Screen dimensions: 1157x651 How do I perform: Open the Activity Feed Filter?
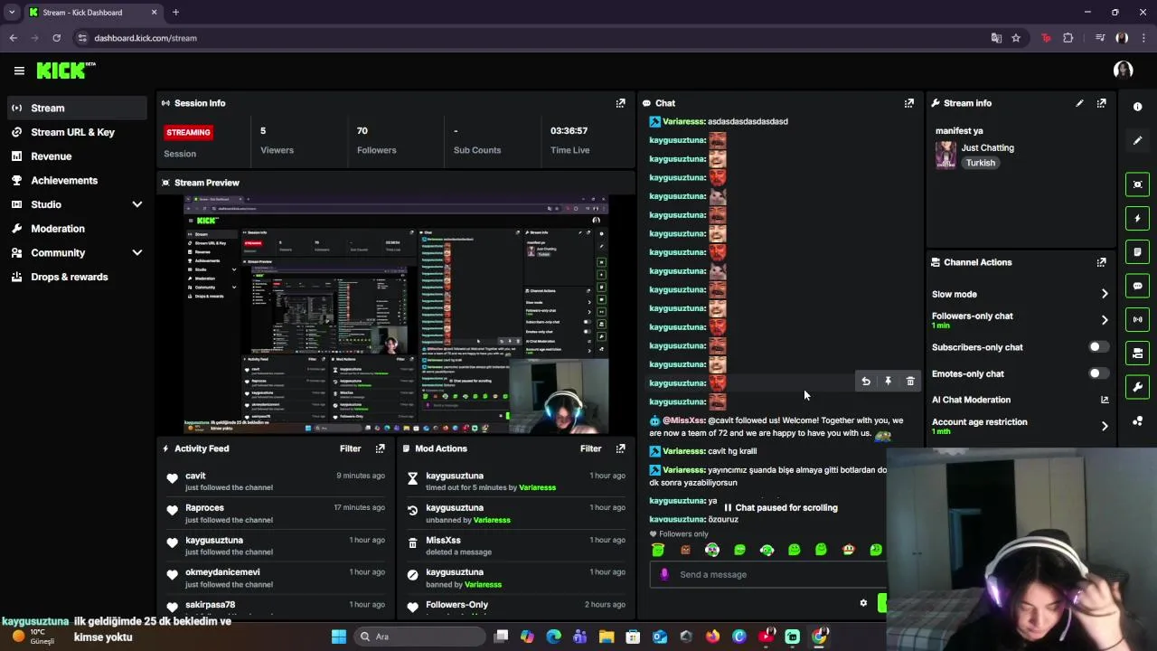(350, 448)
